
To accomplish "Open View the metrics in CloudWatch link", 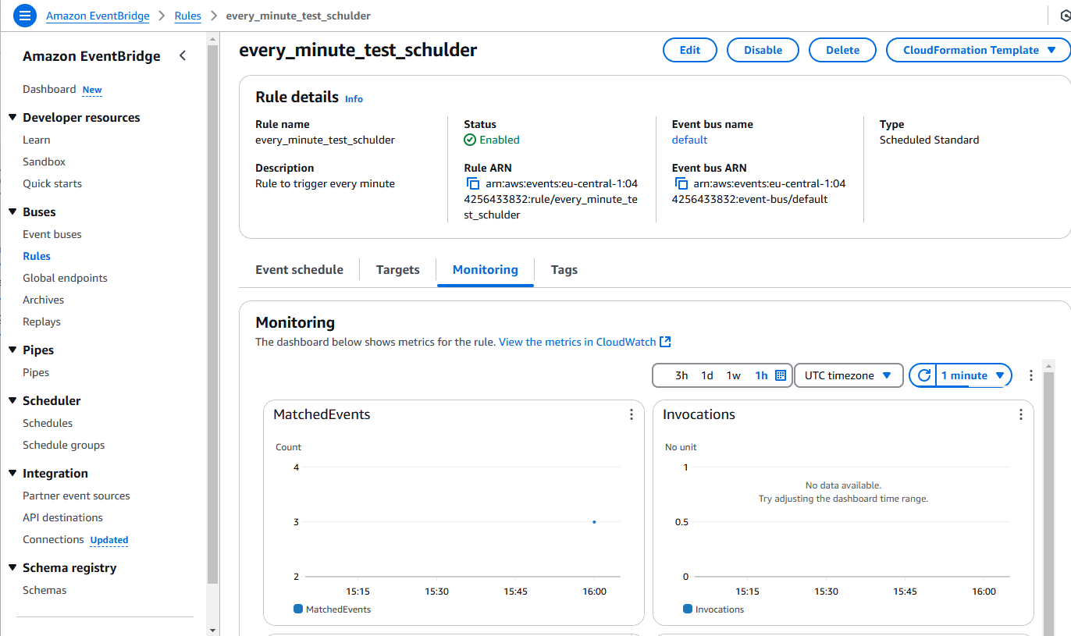I will click(x=585, y=342).
